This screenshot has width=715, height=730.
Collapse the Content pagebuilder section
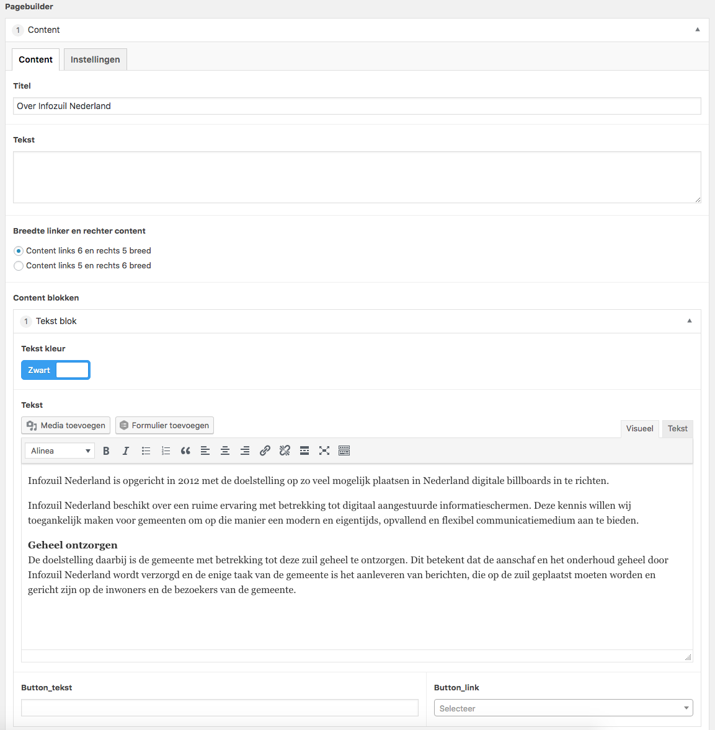tap(698, 30)
